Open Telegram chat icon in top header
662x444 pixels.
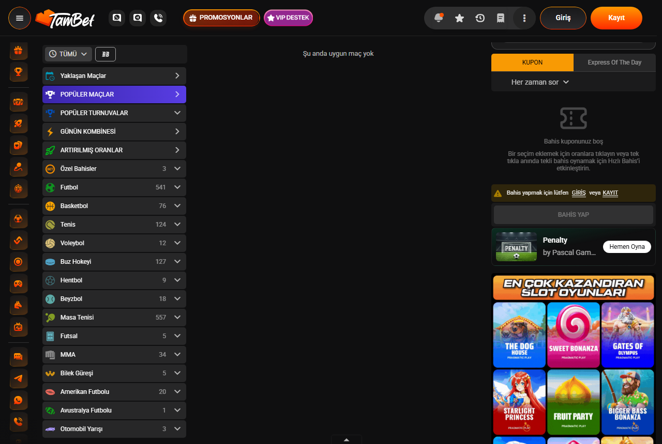tap(138, 18)
